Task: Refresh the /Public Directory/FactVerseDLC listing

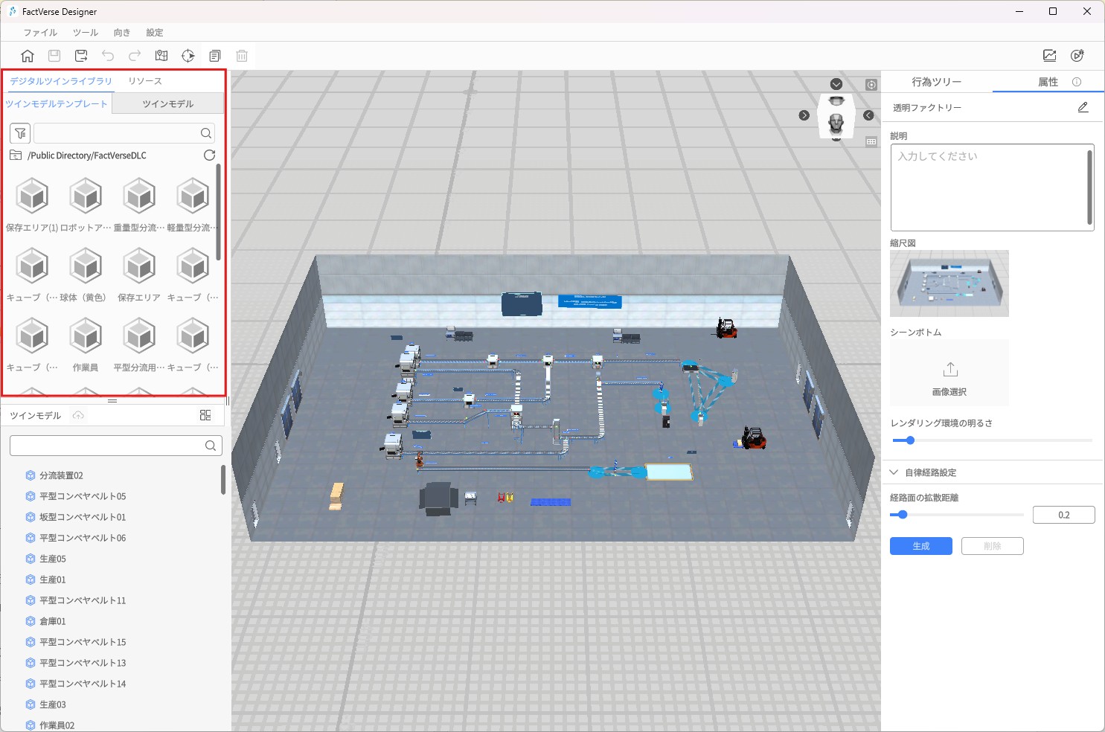Action: point(209,155)
